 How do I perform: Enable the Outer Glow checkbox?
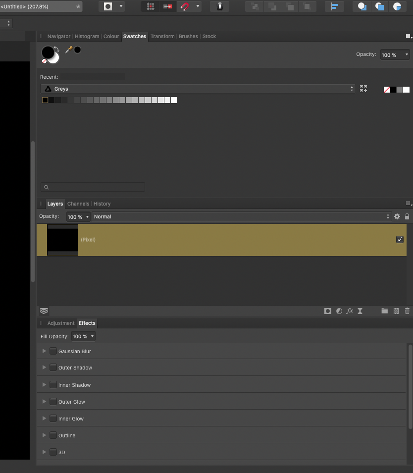(x=53, y=402)
